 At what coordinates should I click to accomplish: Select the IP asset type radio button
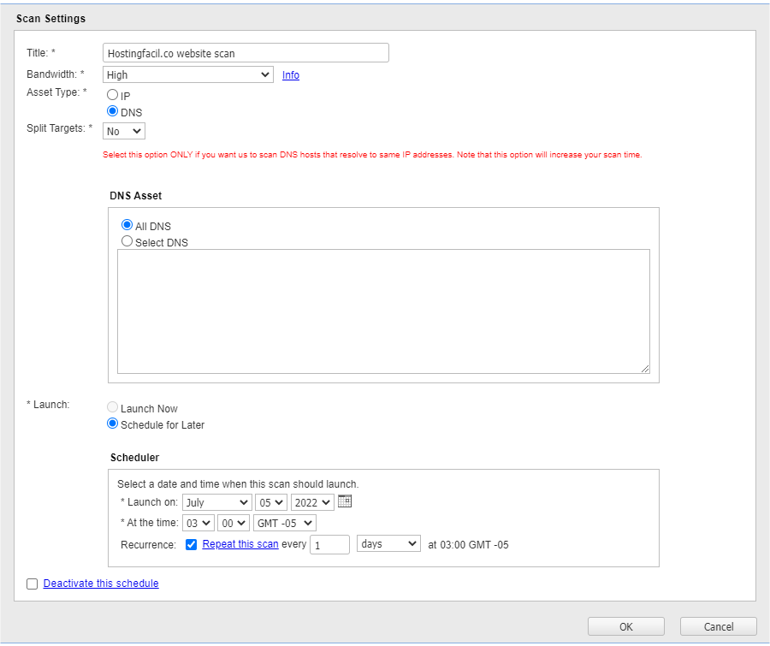point(112,95)
